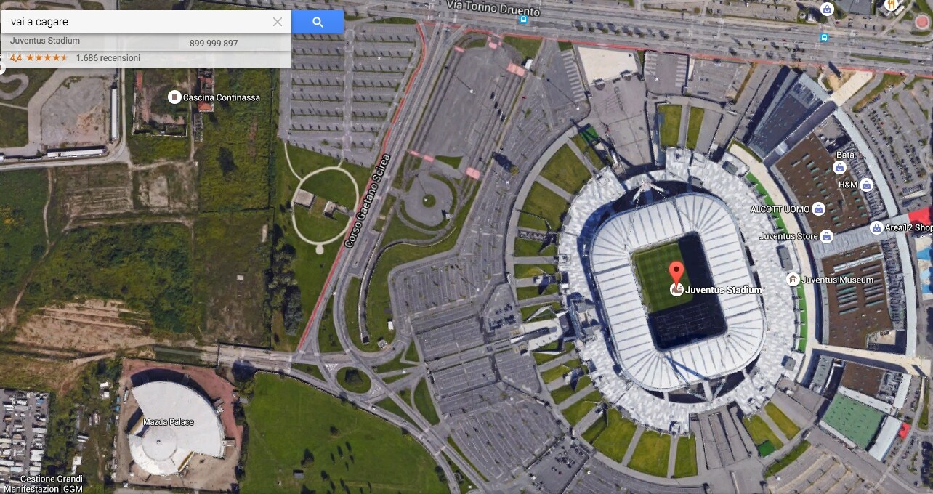The height and width of the screenshot is (494, 933).
Task: Click the bus stop icon near Via Torino Druento
Action: point(523,20)
